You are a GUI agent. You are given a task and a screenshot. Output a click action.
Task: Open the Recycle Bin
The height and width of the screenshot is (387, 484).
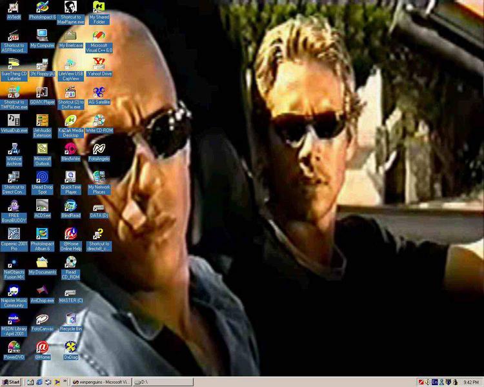pos(71,322)
